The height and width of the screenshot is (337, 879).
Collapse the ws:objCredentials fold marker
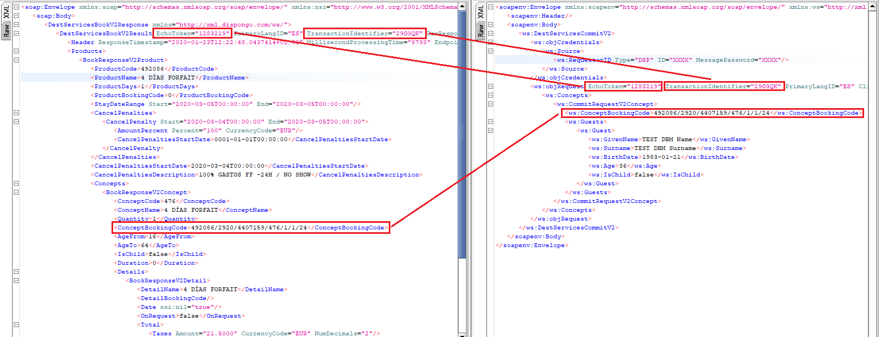click(490, 42)
